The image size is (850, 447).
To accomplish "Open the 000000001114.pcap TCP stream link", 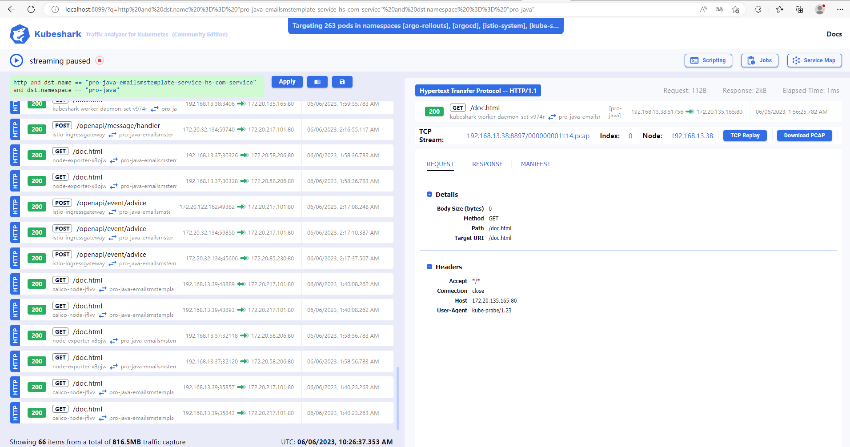I will pos(528,136).
